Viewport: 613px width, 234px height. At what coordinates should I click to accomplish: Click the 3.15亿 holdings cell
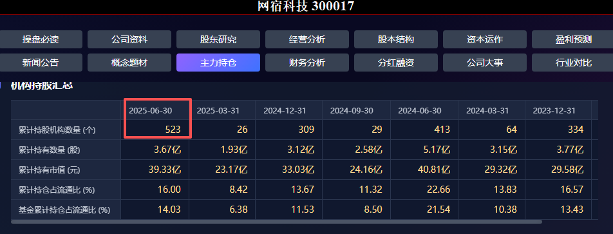click(491, 150)
